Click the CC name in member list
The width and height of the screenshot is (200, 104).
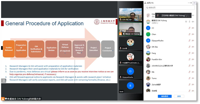click(x=153, y=28)
